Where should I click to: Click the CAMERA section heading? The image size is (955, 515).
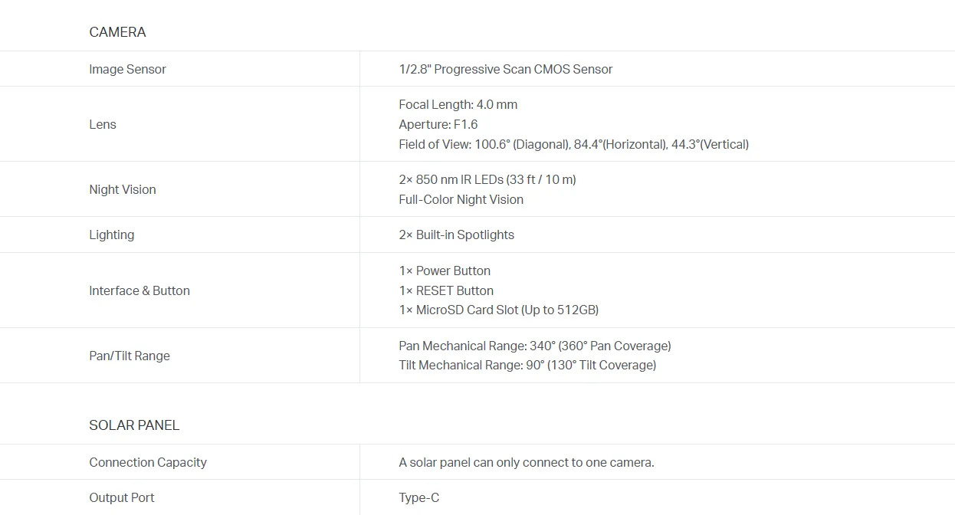[117, 32]
